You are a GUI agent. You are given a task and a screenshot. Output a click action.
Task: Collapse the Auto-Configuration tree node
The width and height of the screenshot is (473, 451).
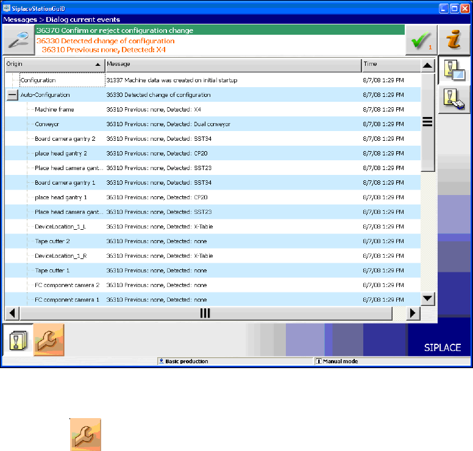[x=12, y=94]
